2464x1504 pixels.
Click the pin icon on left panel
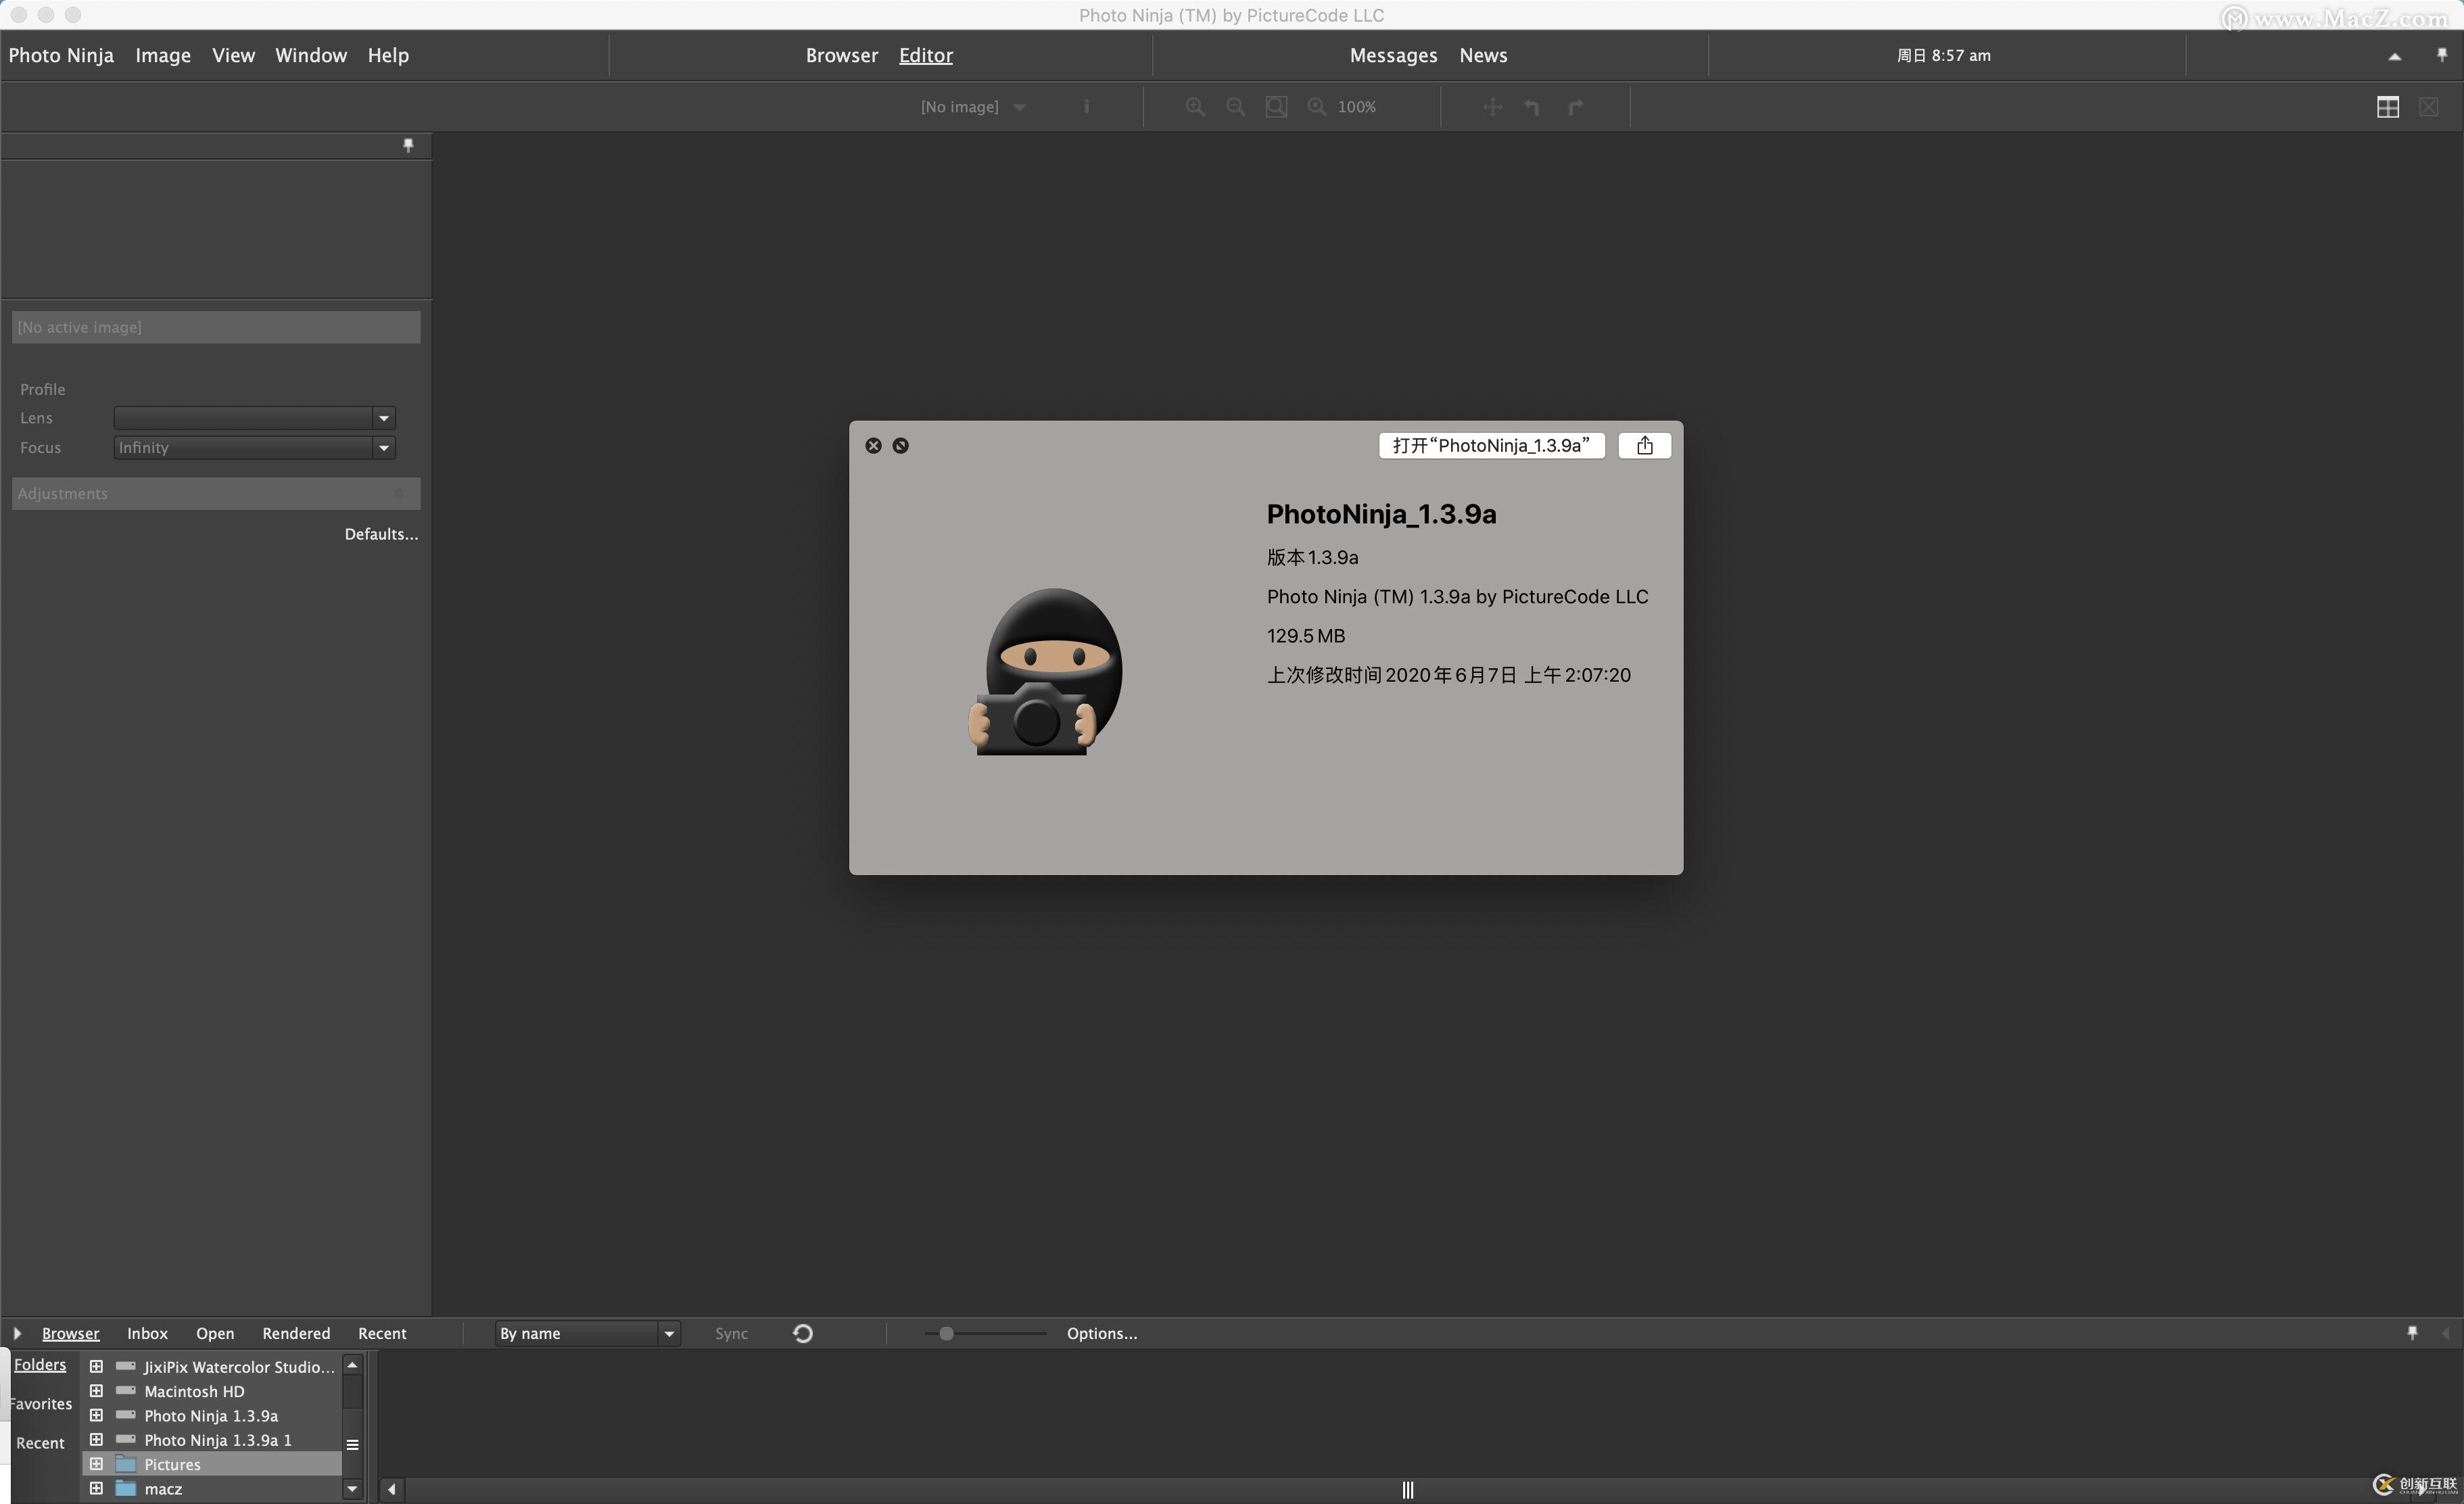(408, 145)
